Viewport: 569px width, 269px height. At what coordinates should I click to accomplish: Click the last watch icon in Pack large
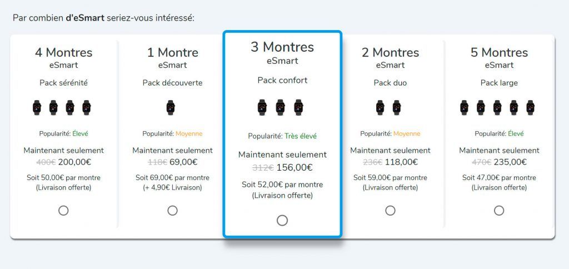(530, 108)
